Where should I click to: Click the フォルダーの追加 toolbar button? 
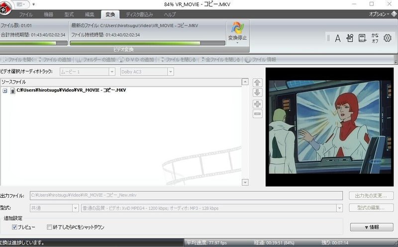pyautogui.click(x=96, y=60)
